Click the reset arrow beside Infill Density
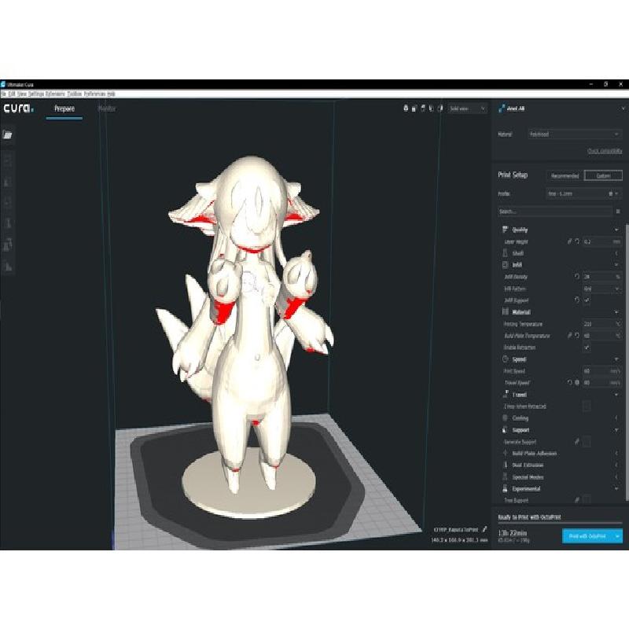Image resolution: width=629 pixels, height=629 pixels. coord(576,277)
